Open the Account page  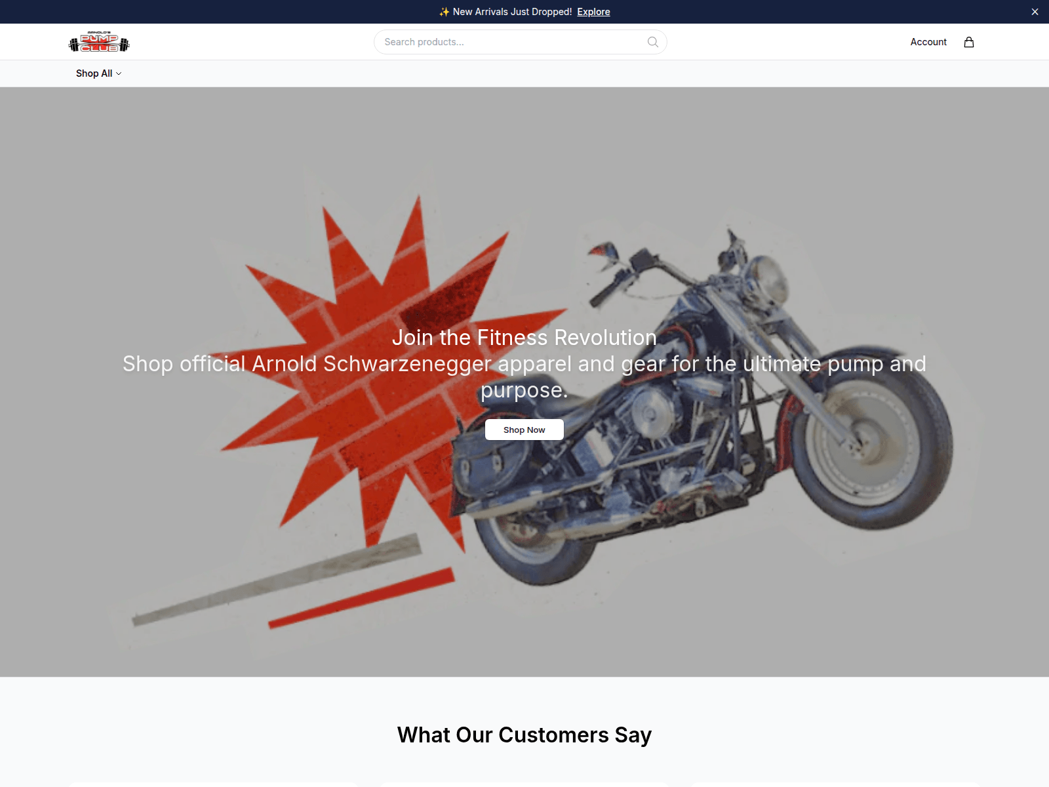(928, 42)
